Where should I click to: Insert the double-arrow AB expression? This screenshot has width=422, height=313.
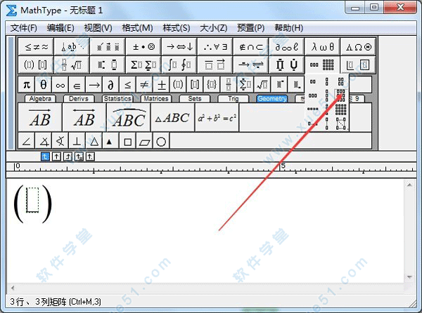click(84, 117)
